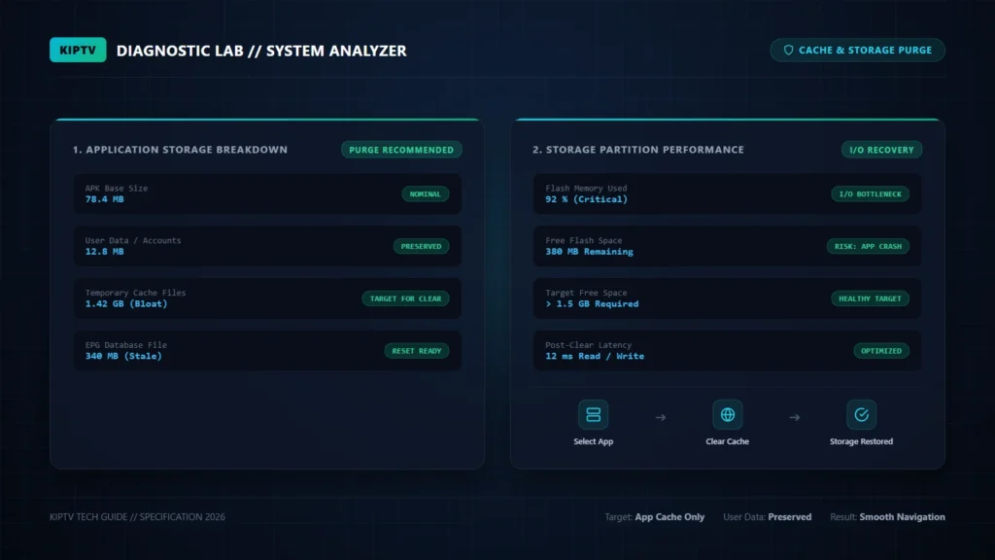
Task: Click the I/O Bottleneck tag
Action: (870, 193)
